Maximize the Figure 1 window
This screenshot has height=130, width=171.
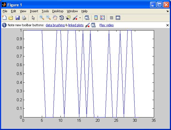coord(160,5)
